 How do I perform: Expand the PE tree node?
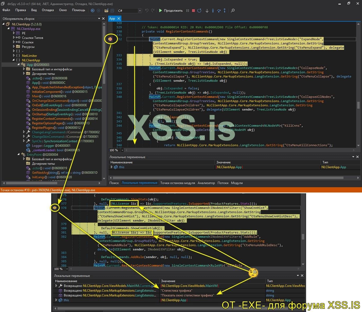[x=14, y=33]
